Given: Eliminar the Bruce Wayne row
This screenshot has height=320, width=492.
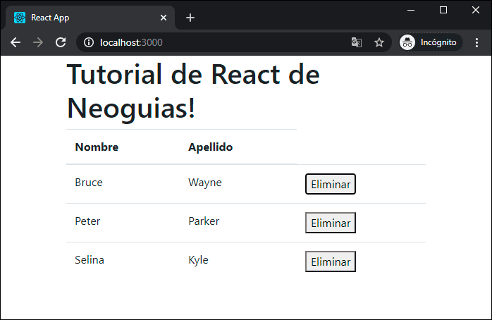Looking at the screenshot, I should point(331,184).
